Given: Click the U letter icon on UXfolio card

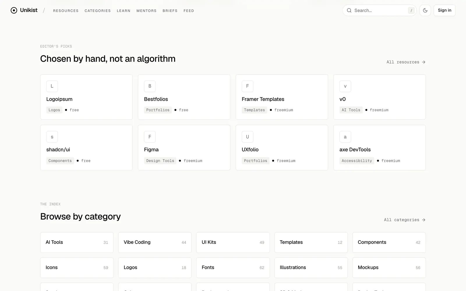Looking at the screenshot, I should [x=248, y=137].
